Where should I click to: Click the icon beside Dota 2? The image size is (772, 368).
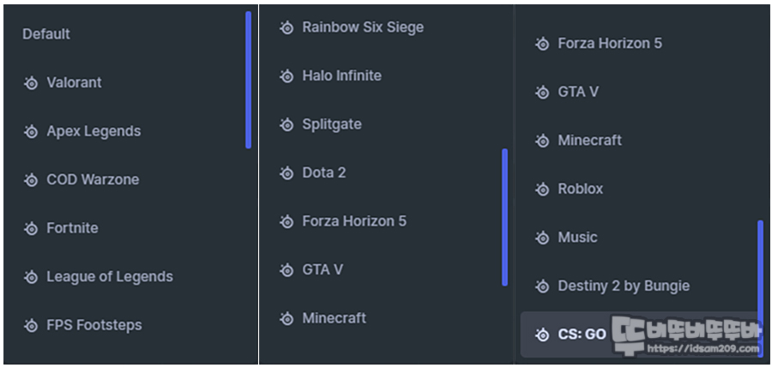coord(286,173)
